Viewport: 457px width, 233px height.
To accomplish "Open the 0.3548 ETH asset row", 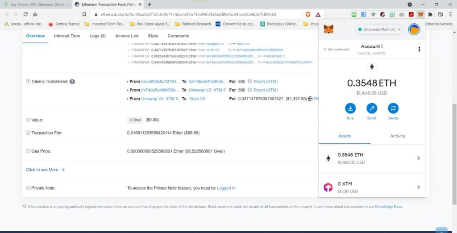I will [x=372, y=158].
